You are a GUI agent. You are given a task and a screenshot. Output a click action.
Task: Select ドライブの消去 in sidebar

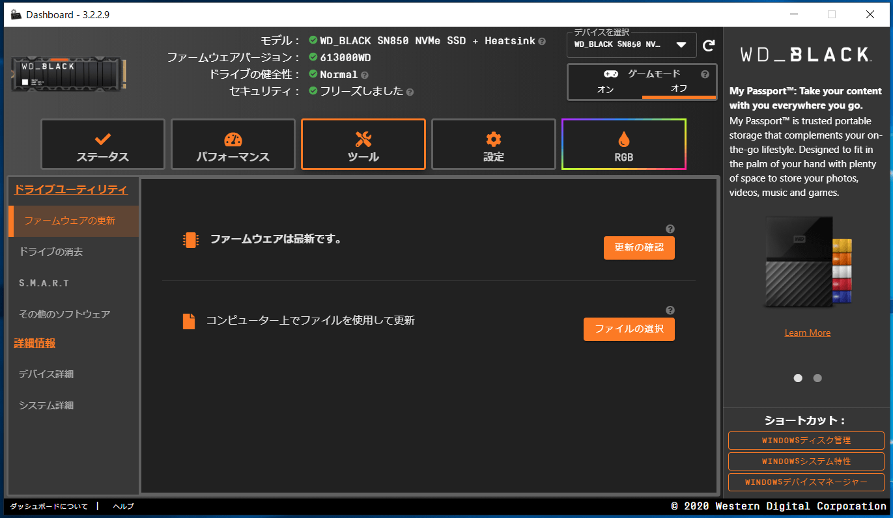click(74, 252)
